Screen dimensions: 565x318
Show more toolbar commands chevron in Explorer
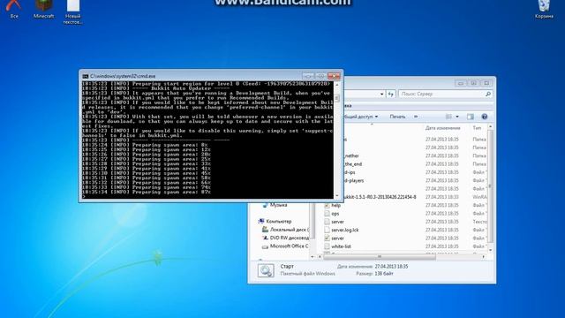pos(416,117)
